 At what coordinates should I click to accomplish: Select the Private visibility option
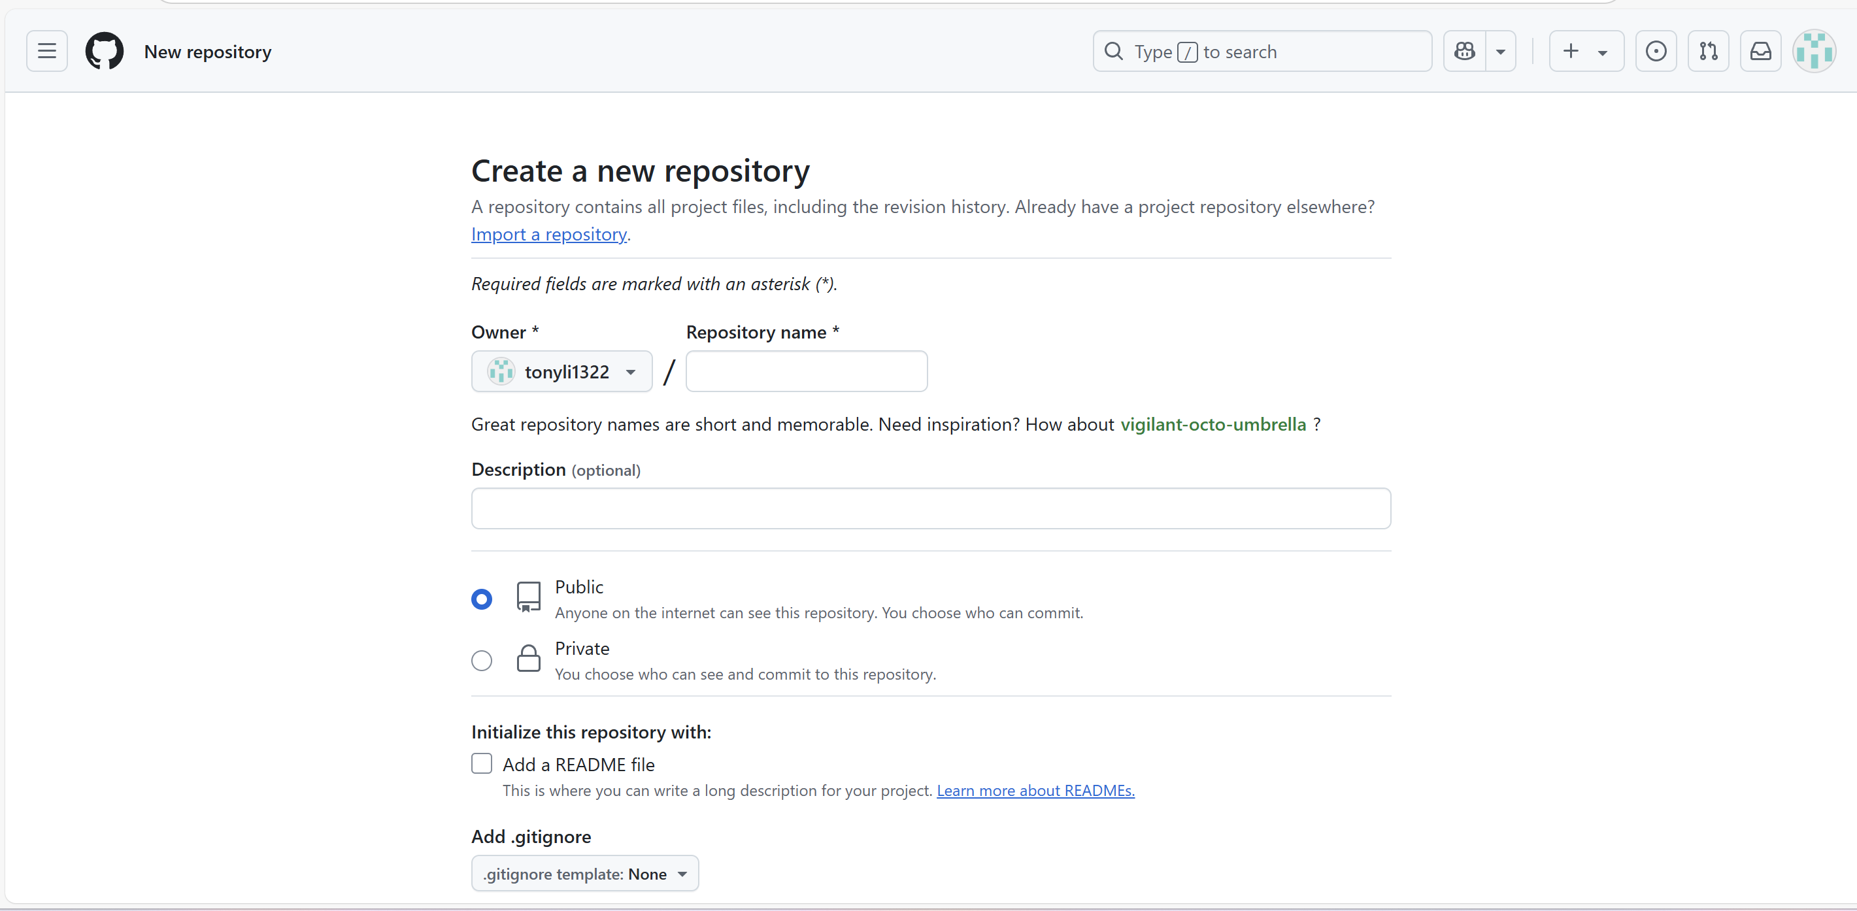482,660
